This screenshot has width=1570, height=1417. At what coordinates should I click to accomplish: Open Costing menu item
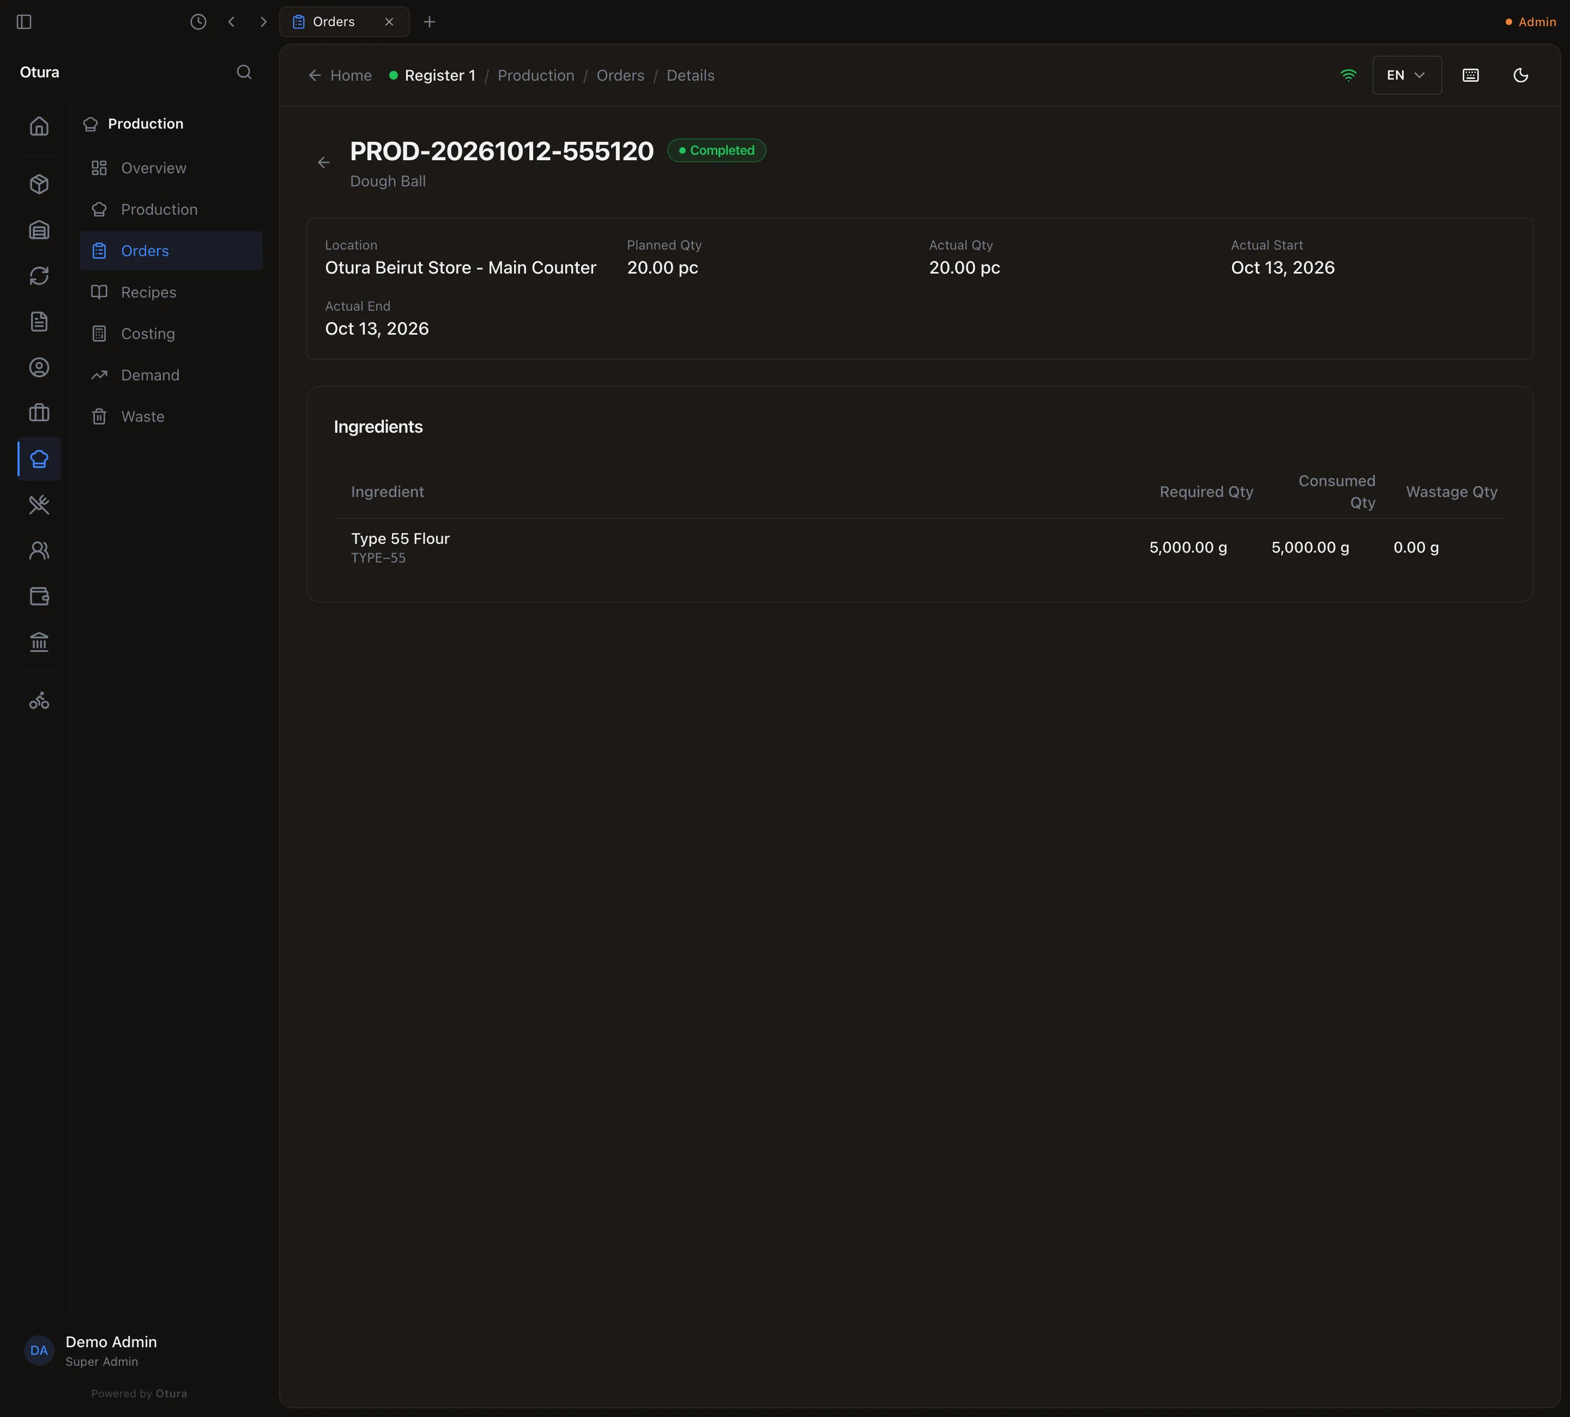coord(171,334)
